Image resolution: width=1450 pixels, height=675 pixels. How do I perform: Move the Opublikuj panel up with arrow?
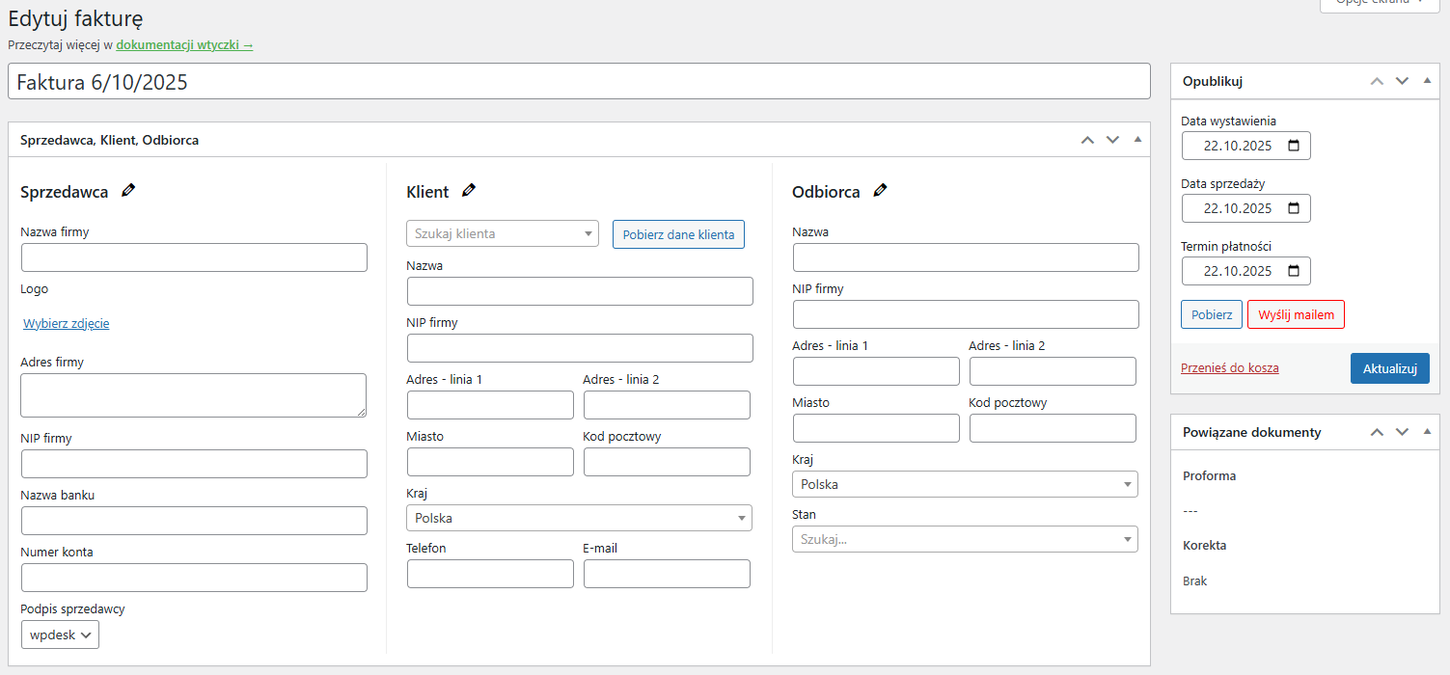tap(1377, 81)
